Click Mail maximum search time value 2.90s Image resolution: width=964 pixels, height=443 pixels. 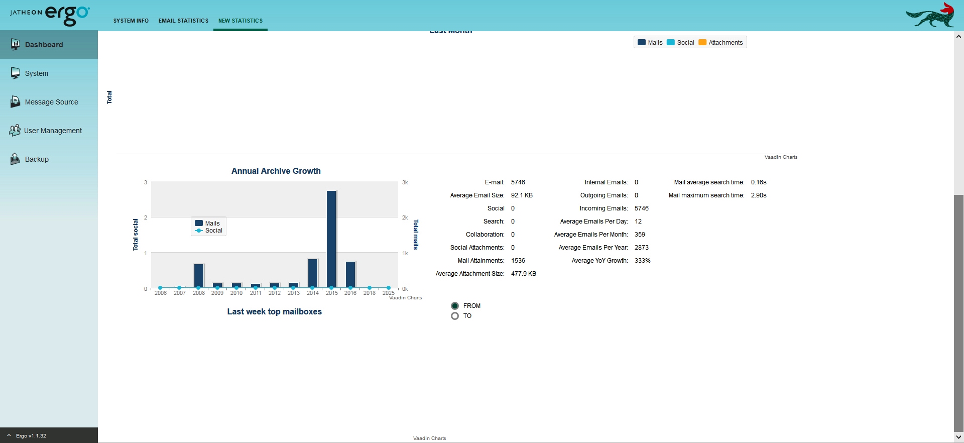[x=759, y=195]
